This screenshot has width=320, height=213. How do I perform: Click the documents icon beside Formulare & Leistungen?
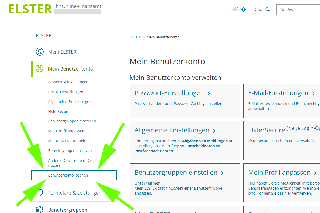click(x=40, y=193)
